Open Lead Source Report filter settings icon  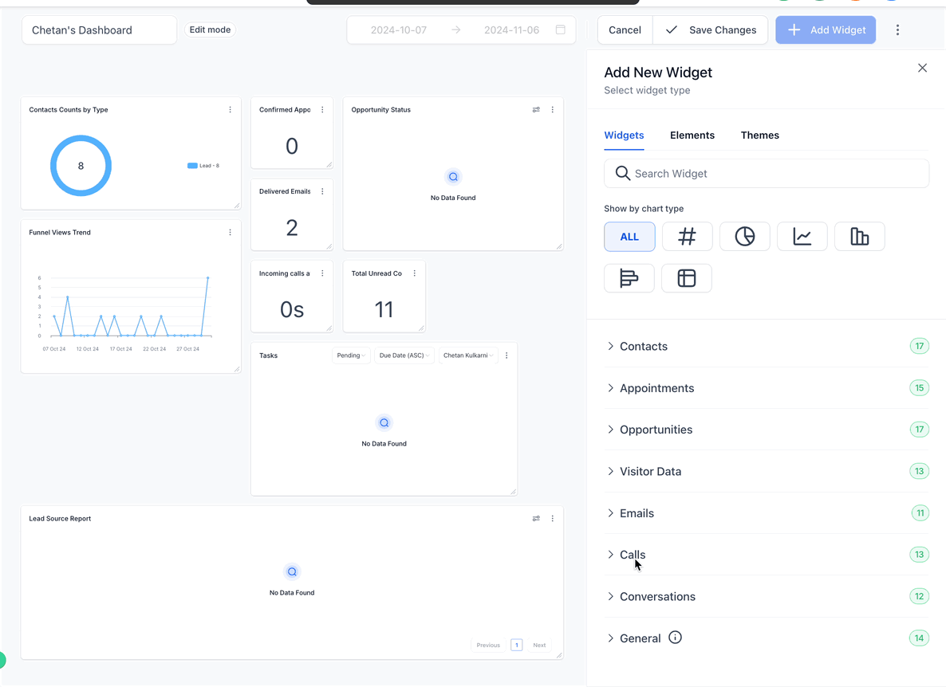pos(536,518)
